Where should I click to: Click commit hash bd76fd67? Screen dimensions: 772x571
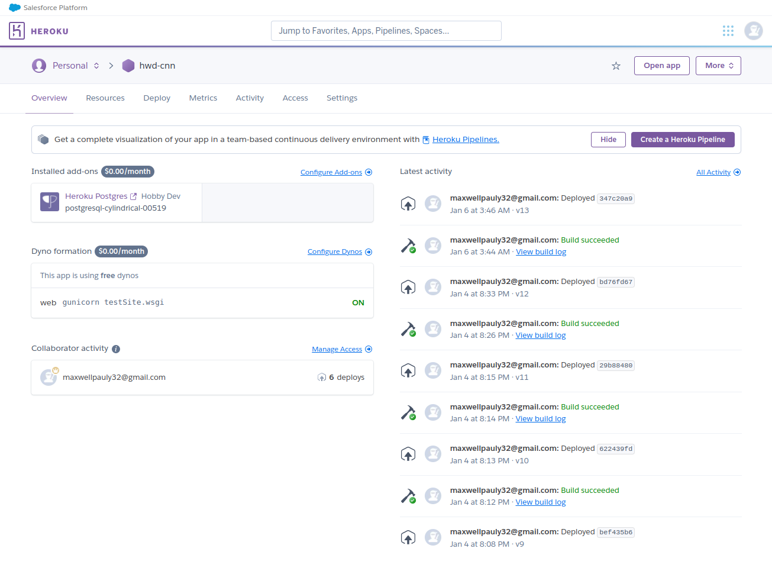[x=616, y=282]
